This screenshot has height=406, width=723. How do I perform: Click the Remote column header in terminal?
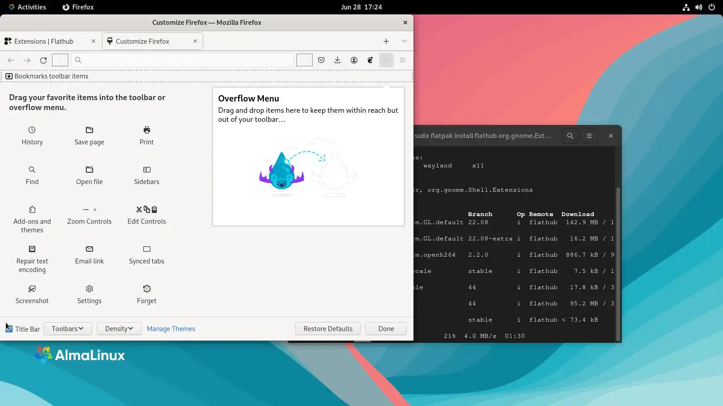[541, 214]
